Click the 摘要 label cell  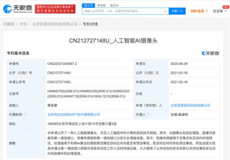click(x=26, y=143)
